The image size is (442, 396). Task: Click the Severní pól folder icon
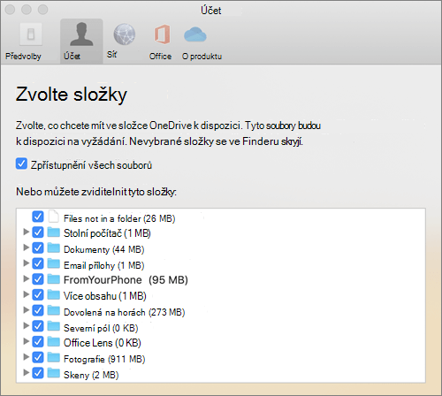[x=54, y=326]
